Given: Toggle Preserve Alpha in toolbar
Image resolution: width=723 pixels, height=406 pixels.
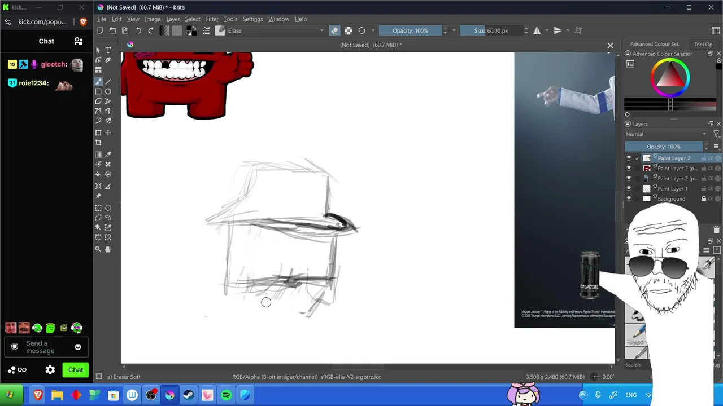Looking at the screenshot, I should [x=349, y=30].
